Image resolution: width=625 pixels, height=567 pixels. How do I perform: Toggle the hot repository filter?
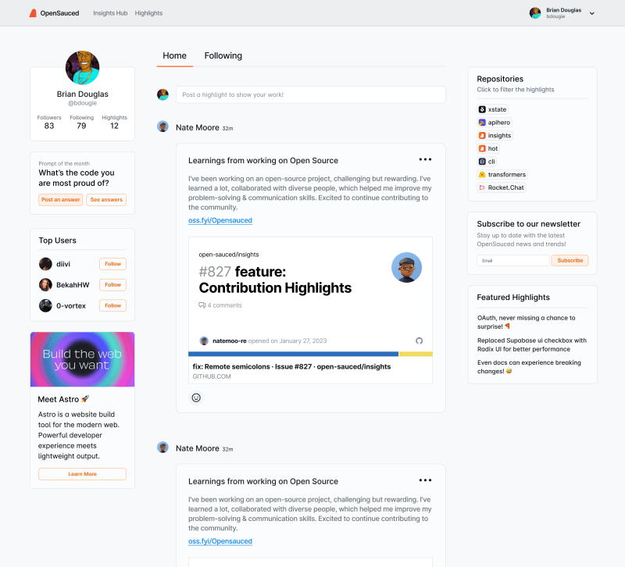click(x=488, y=148)
